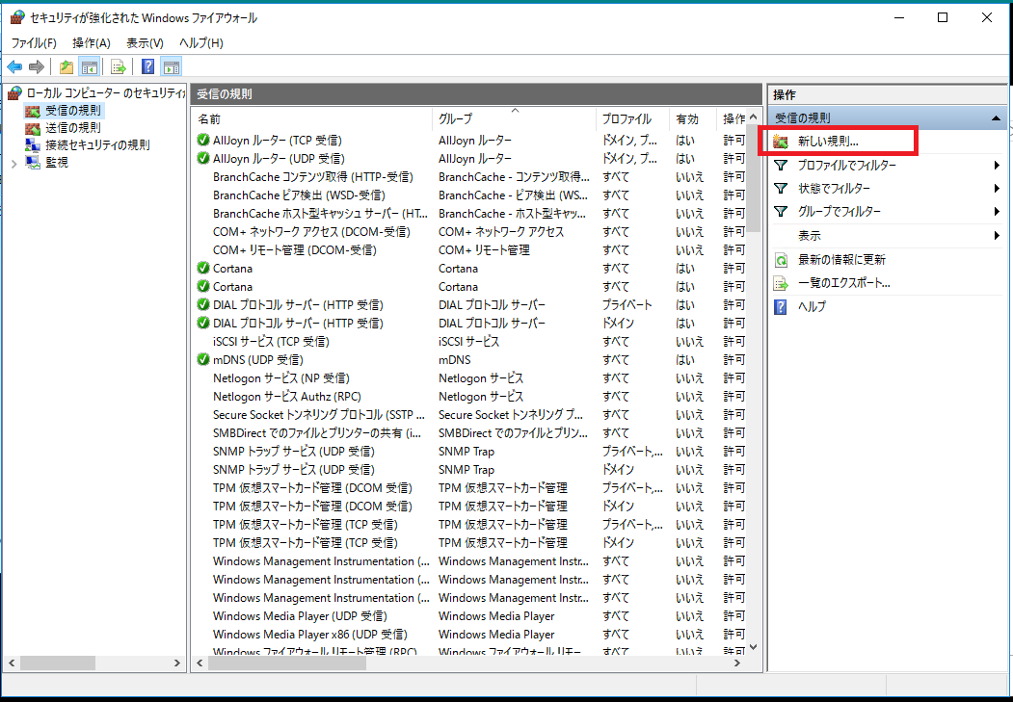Open the ファイル(F) menu
This screenshot has height=702, width=1013.
[34, 43]
